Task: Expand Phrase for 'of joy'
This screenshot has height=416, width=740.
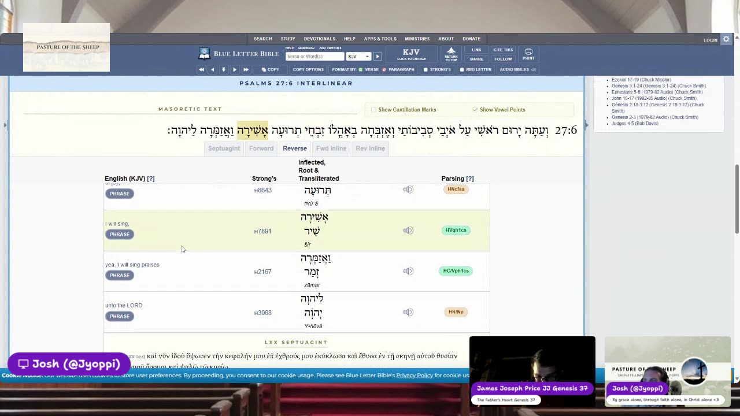Action: click(120, 194)
